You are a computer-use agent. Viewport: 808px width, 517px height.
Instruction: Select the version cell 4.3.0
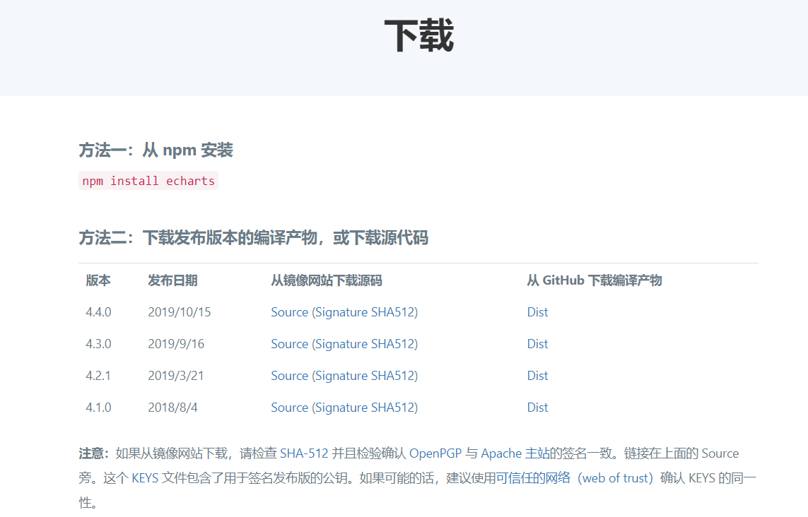click(98, 344)
